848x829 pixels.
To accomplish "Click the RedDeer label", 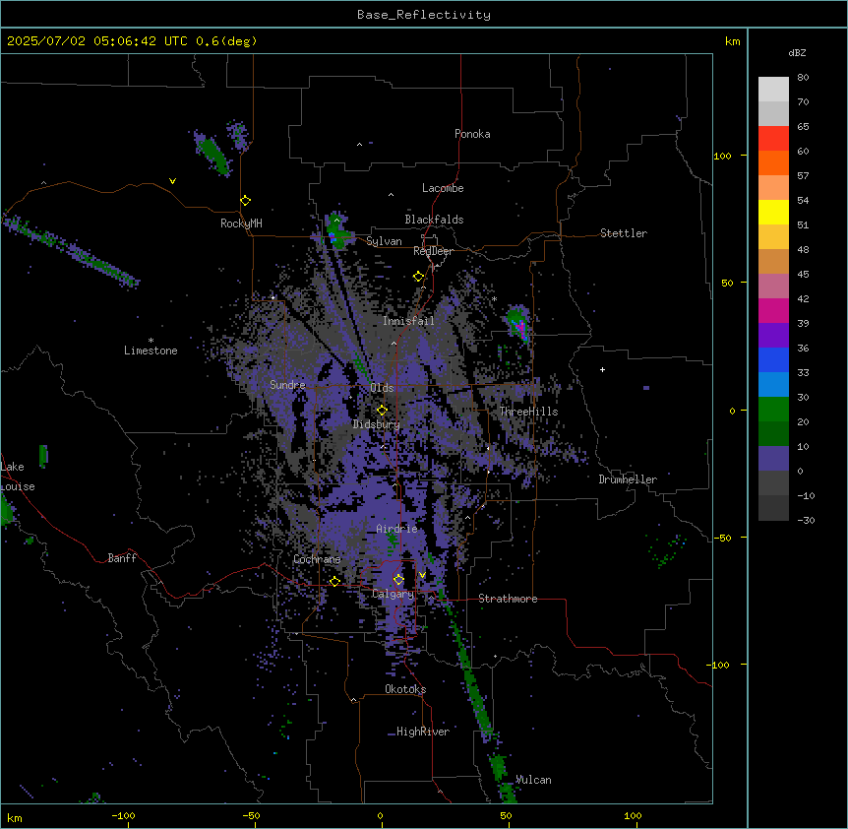I will click(433, 251).
